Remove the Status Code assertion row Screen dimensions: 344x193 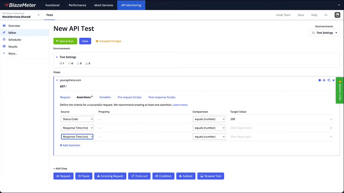coord(331,119)
